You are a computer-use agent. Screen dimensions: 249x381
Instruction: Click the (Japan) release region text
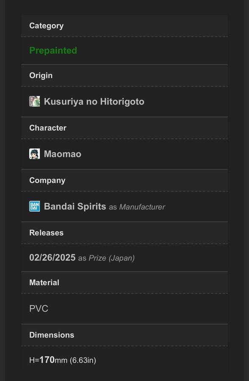122,258
